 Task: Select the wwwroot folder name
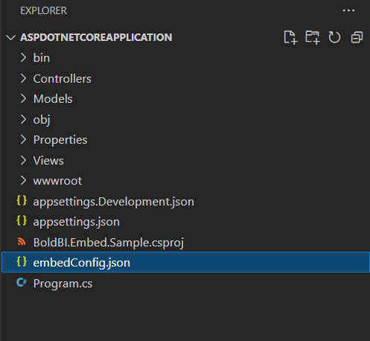(57, 181)
